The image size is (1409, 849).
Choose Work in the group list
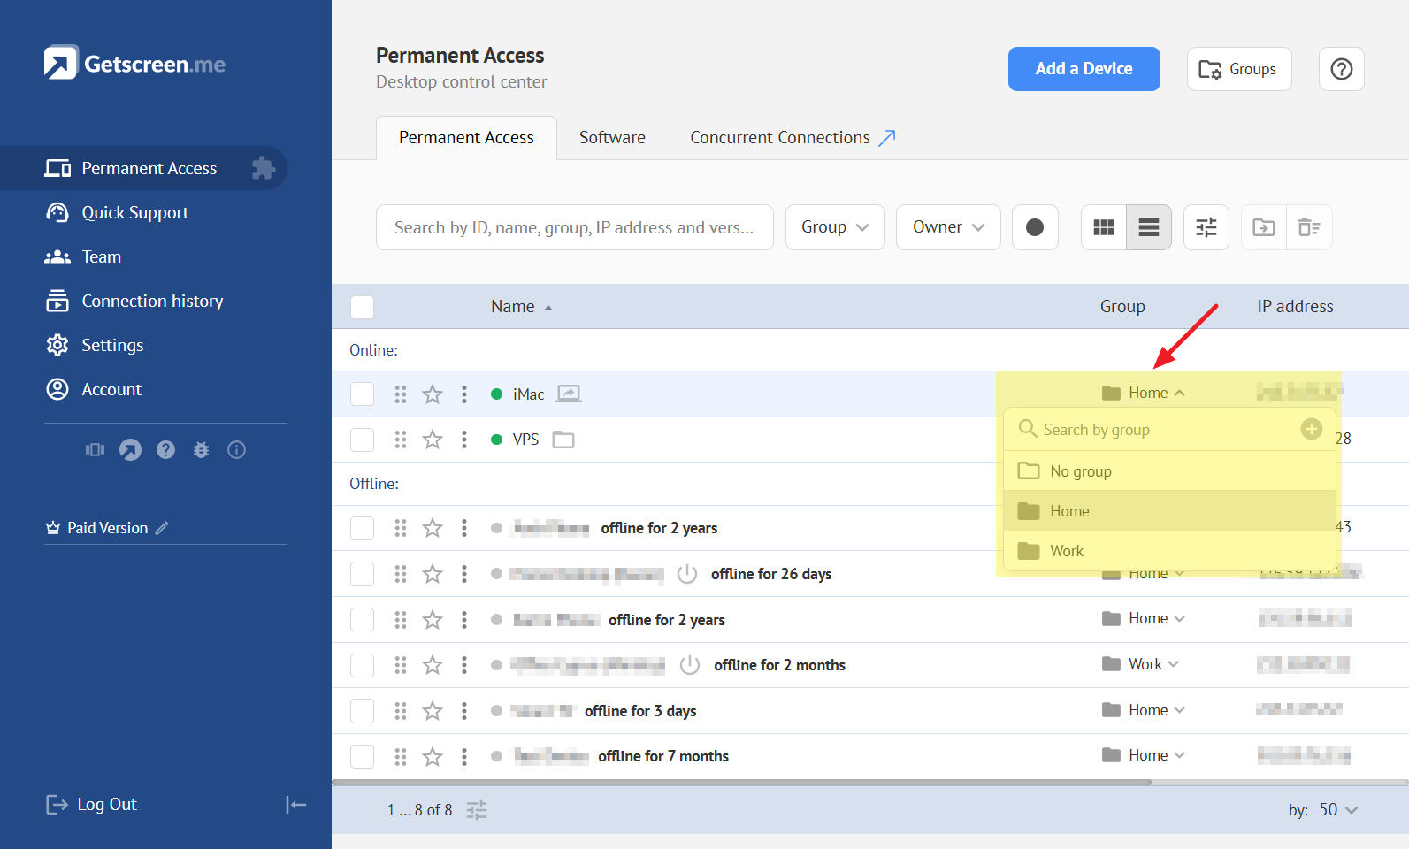1066,551
